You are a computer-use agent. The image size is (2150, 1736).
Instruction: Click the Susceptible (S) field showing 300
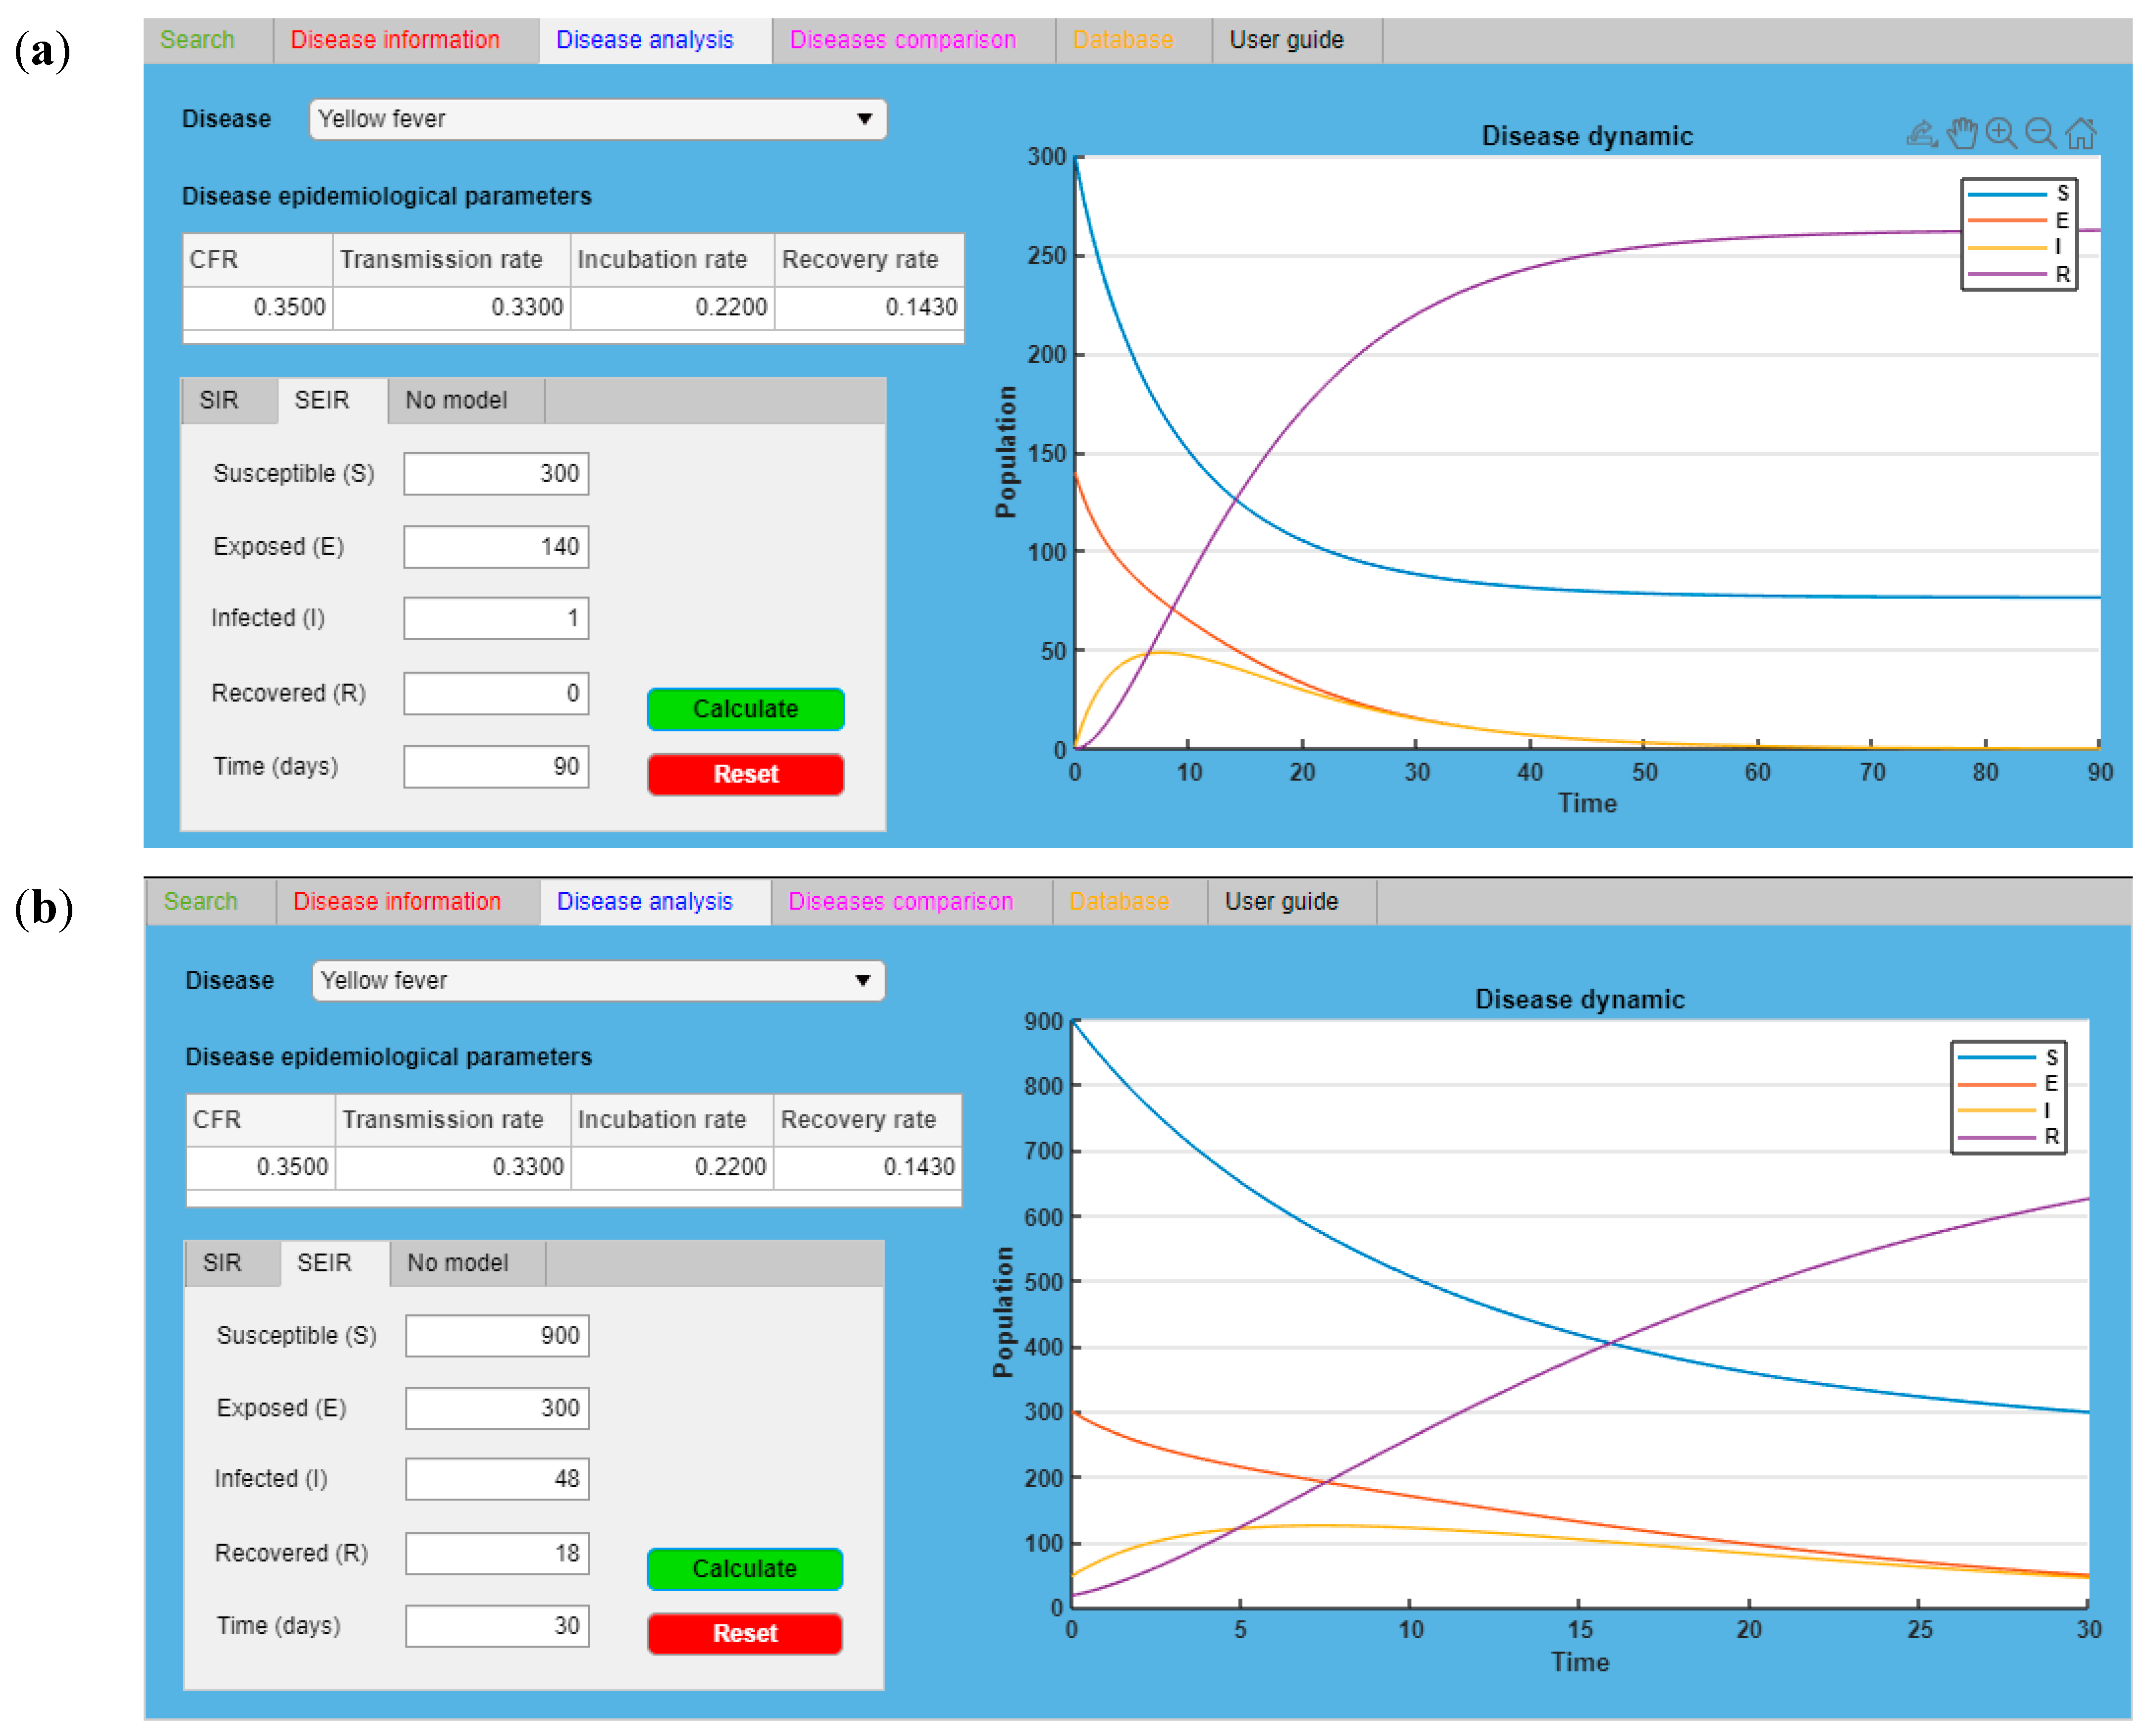pyautogui.click(x=496, y=473)
